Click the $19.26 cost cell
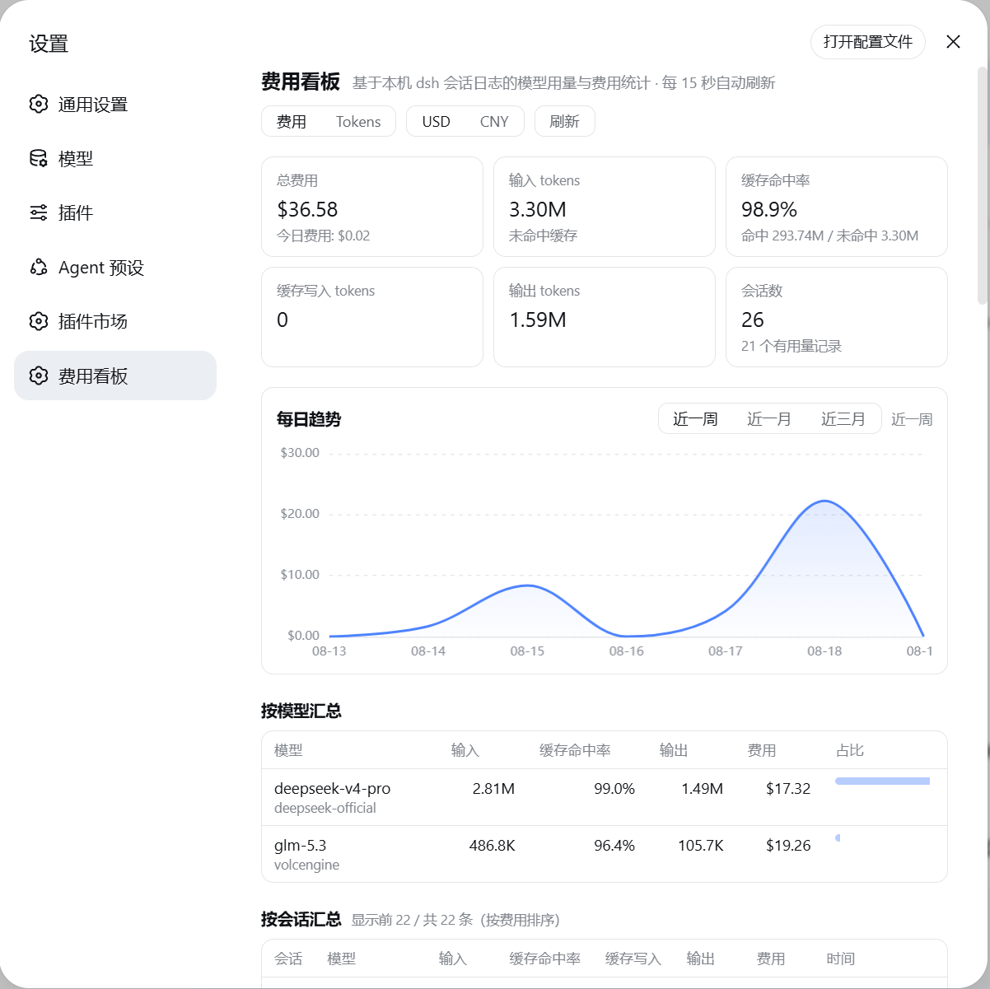Viewport: 990px width, 989px height. [x=788, y=845]
